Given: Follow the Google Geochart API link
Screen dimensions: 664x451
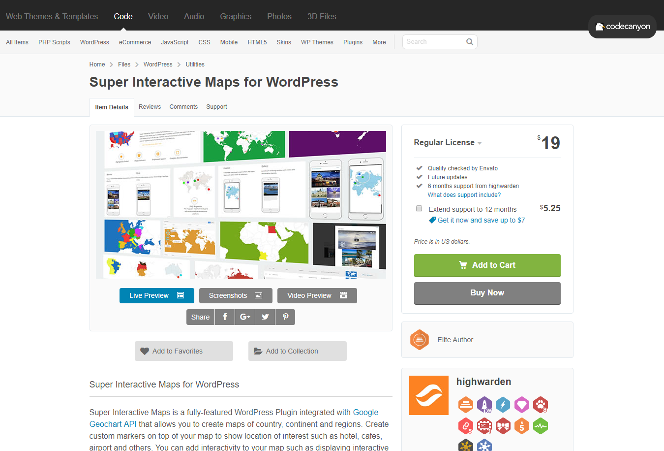Looking at the screenshot, I should (x=234, y=418).
